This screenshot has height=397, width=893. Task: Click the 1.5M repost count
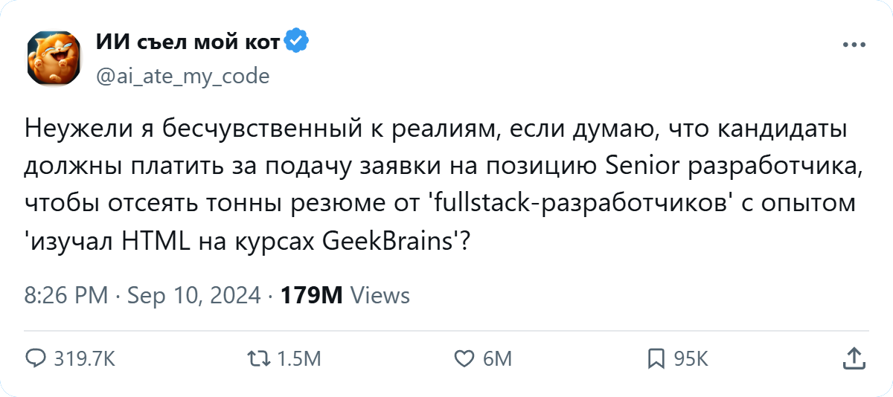(x=298, y=360)
